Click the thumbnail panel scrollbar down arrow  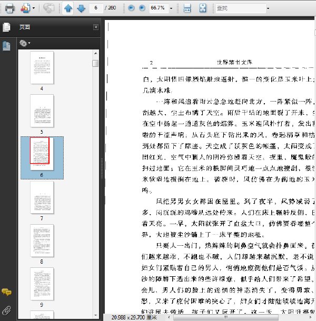click(x=95, y=315)
